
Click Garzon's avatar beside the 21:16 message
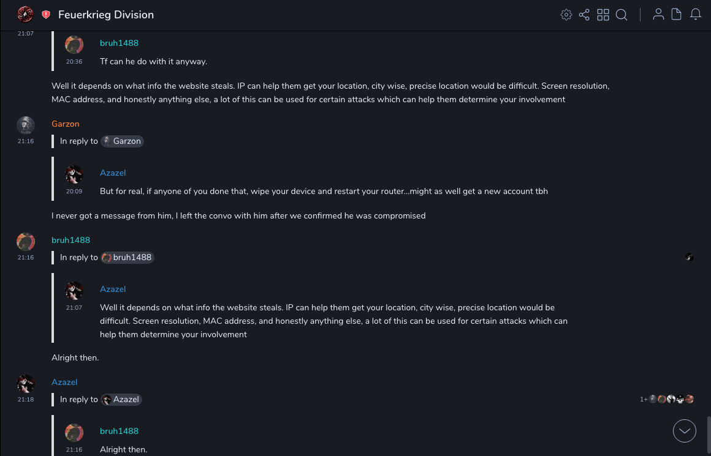[25, 125]
